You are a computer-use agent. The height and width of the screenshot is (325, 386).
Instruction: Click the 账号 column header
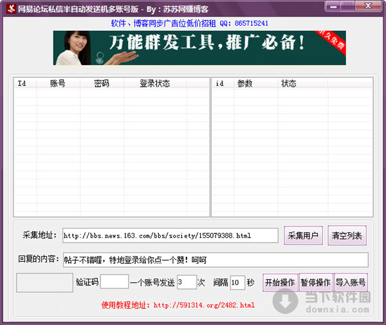58,83
